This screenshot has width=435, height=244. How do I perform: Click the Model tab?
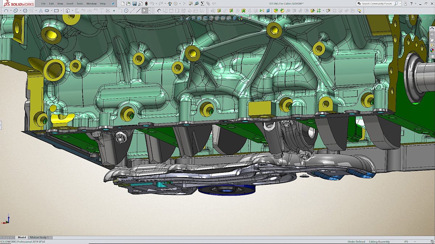click(22, 237)
